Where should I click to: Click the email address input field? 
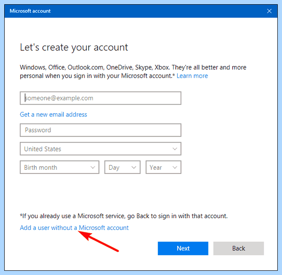(101, 98)
